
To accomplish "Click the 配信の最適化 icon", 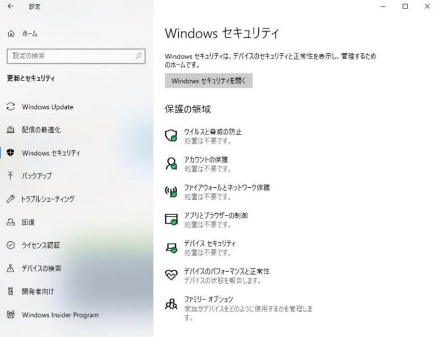I will pyautogui.click(x=11, y=129).
